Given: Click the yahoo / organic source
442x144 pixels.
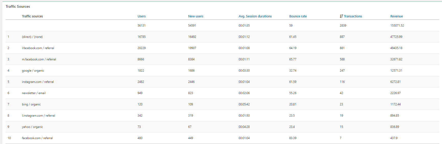Looking at the screenshot, I should [x=32, y=127].
